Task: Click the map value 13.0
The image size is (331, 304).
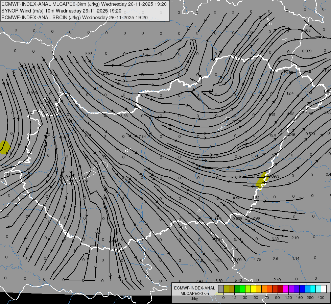Action: tap(219, 260)
